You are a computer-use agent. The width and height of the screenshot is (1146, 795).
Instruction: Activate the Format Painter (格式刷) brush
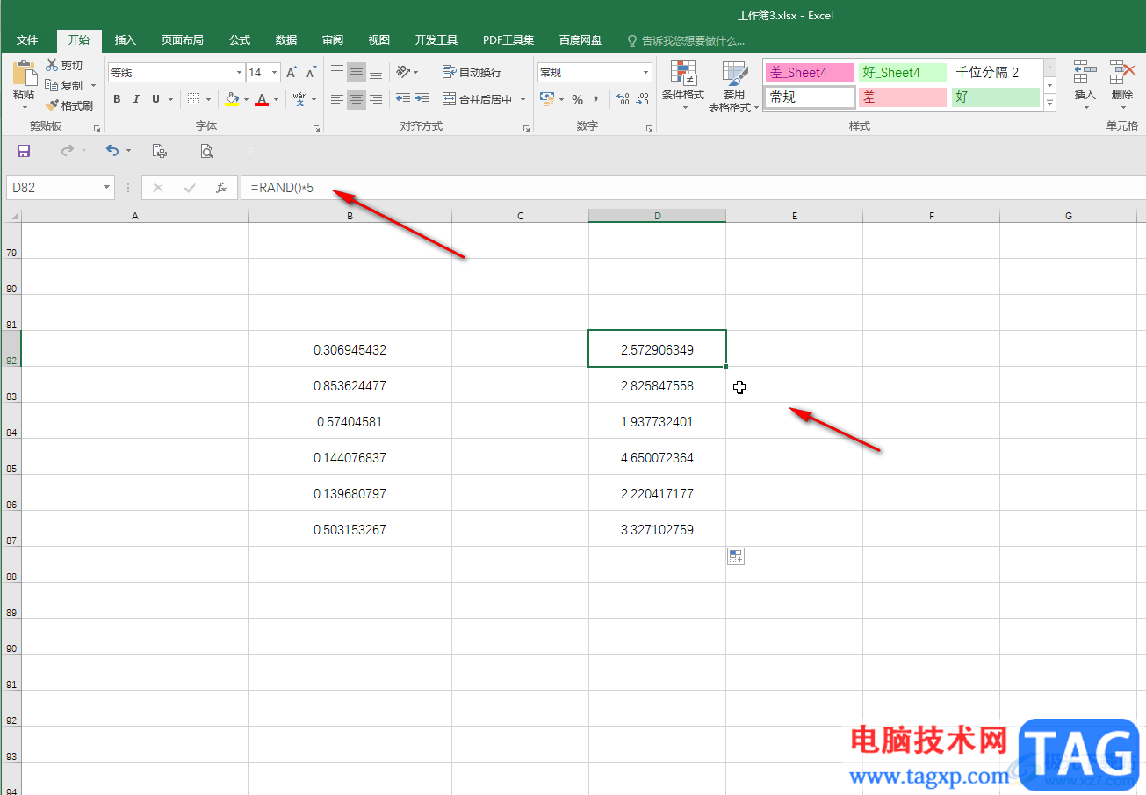52,105
